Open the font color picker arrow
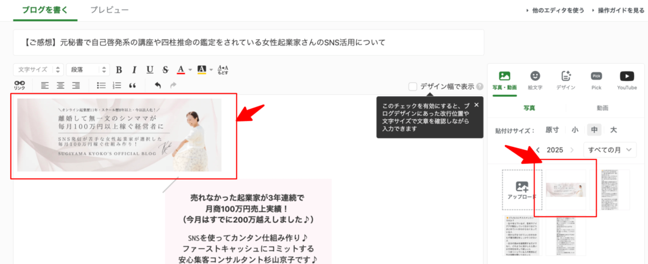 (x=190, y=70)
